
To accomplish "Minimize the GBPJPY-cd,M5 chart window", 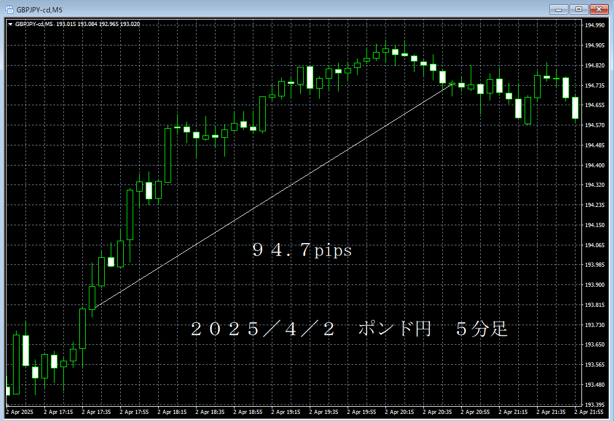I will coord(558,9).
